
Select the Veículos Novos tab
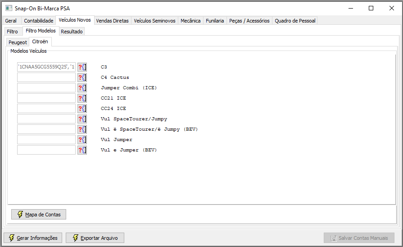[x=75, y=20]
